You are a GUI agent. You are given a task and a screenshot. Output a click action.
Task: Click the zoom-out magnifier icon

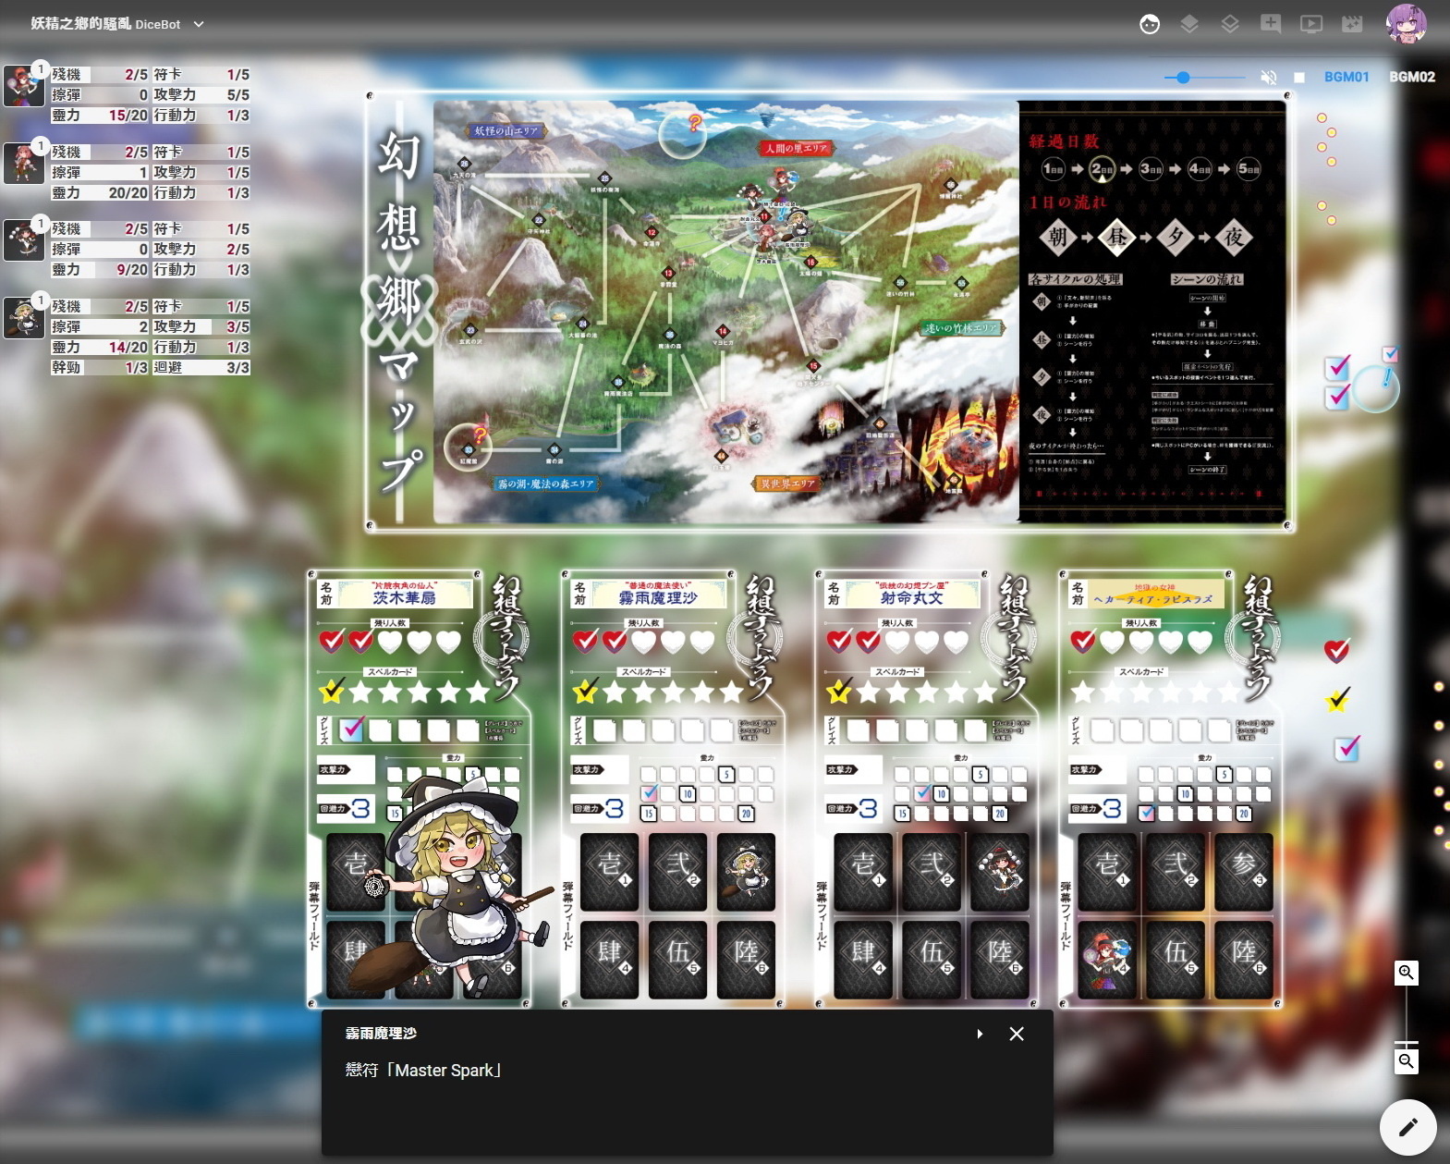coord(1406,1061)
